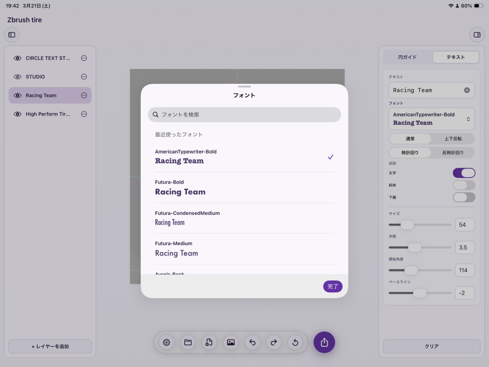489x367 pixels.
Task: Undo the last action
Action: (252, 342)
